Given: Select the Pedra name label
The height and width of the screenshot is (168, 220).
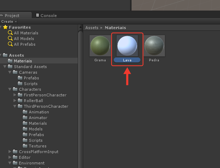Looking at the screenshot, I should (154, 60).
